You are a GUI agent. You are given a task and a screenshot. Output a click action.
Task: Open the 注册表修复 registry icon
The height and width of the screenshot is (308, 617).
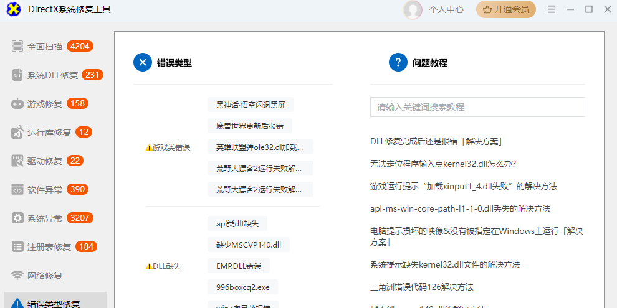(17, 246)
